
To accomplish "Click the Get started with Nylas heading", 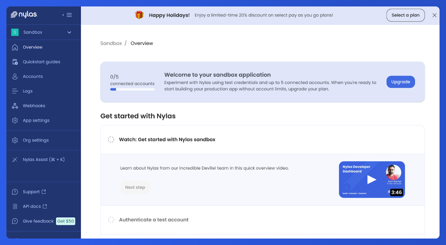I will tap(138, 116).
